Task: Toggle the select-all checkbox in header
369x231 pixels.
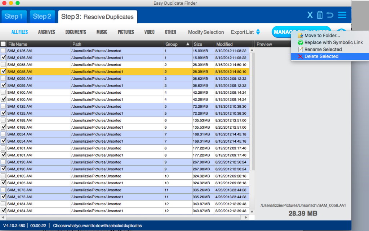Action: point(3,44)
